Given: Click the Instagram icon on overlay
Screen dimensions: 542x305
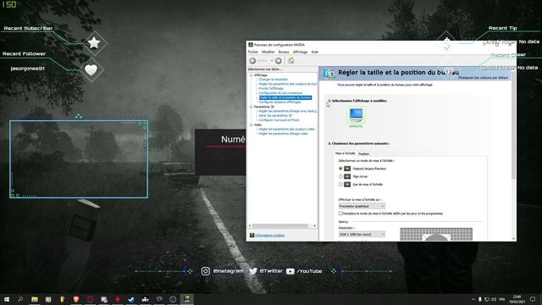Looking at the screenshot, I should (205, 271).
